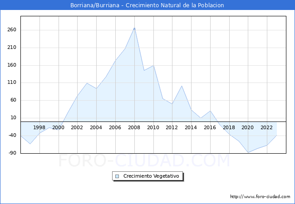The width and height of the screenshot is (295, 204).
Task: Click the 210 y-axis value
Action: click(x=12, y=47)
